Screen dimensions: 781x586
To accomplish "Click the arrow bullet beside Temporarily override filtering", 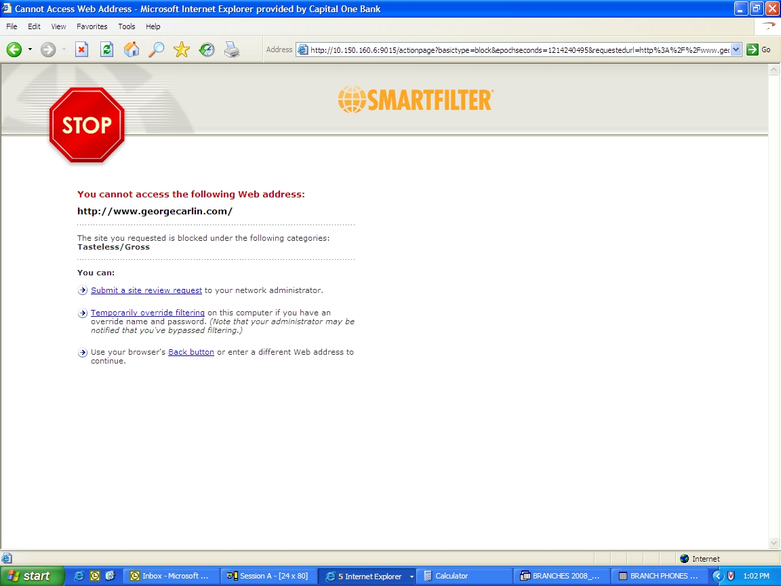I will click(x=83, y=313).
